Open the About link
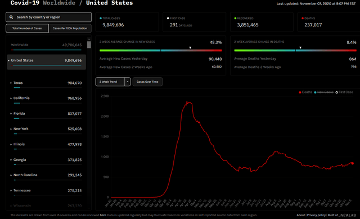 point(301,215)
